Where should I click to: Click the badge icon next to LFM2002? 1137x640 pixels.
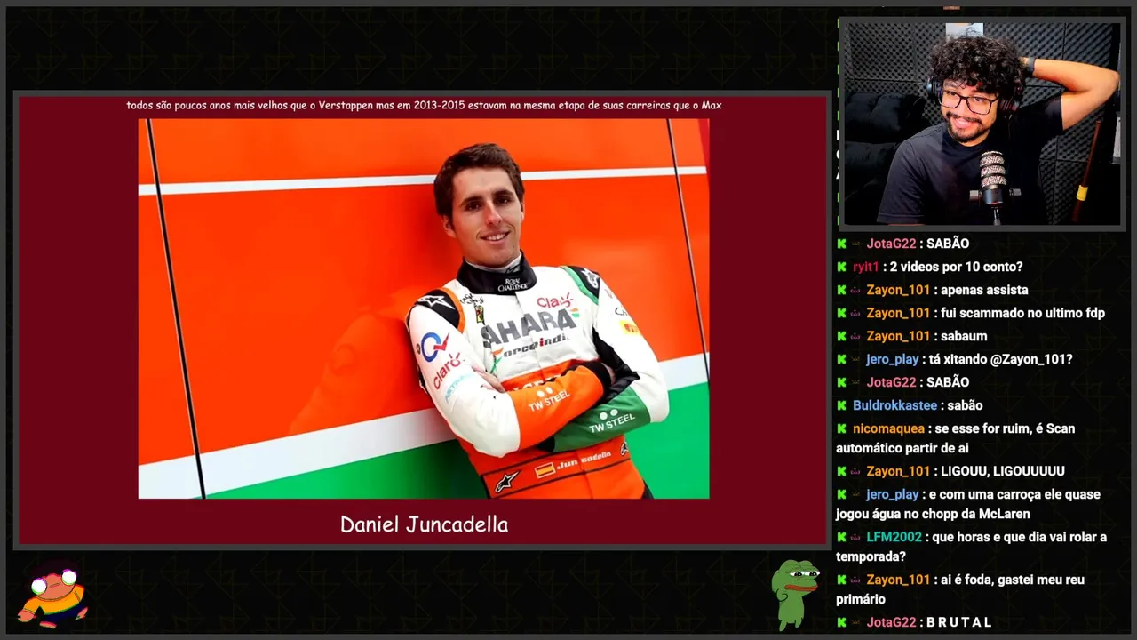856,537
